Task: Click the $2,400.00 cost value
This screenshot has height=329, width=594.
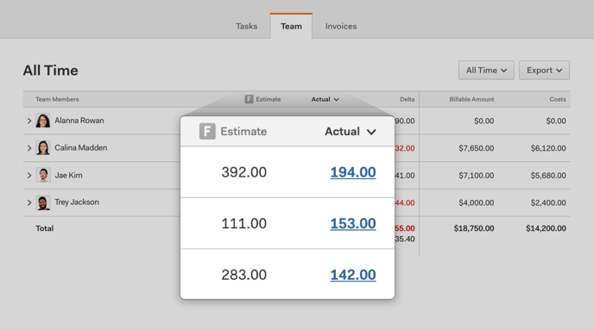Action: 548,203
